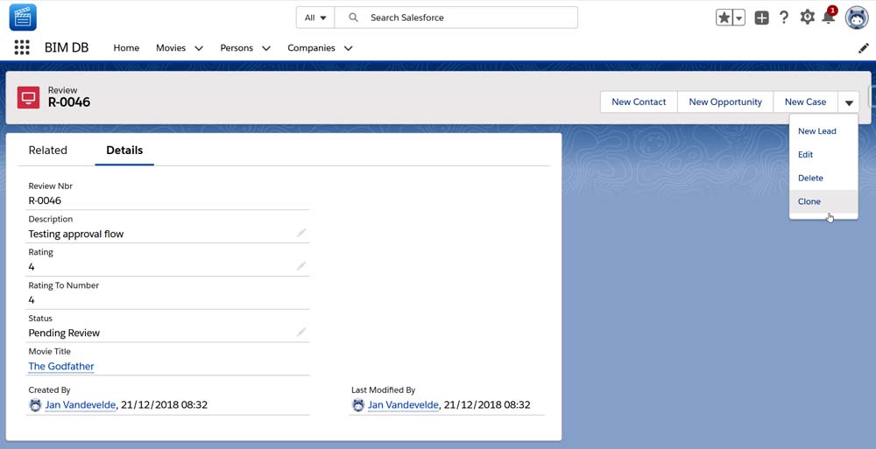Choose Edit from the actions menu
876x449 pixels.
823,154
